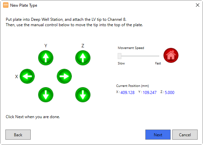Move tip up with Z up arrow
This screenshot has width=203, height=145.
click(82, 58)
